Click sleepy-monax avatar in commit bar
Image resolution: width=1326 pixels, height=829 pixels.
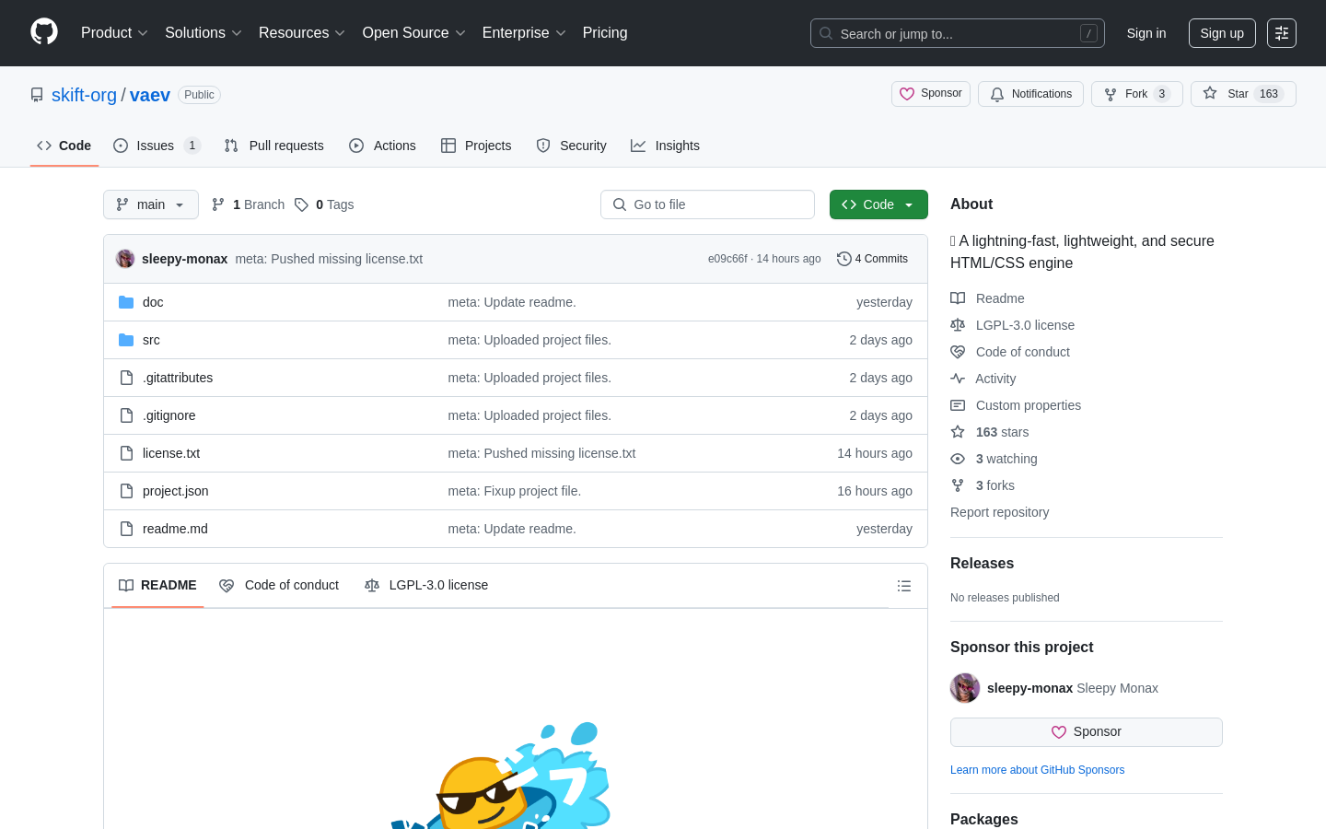pos(125,259)
